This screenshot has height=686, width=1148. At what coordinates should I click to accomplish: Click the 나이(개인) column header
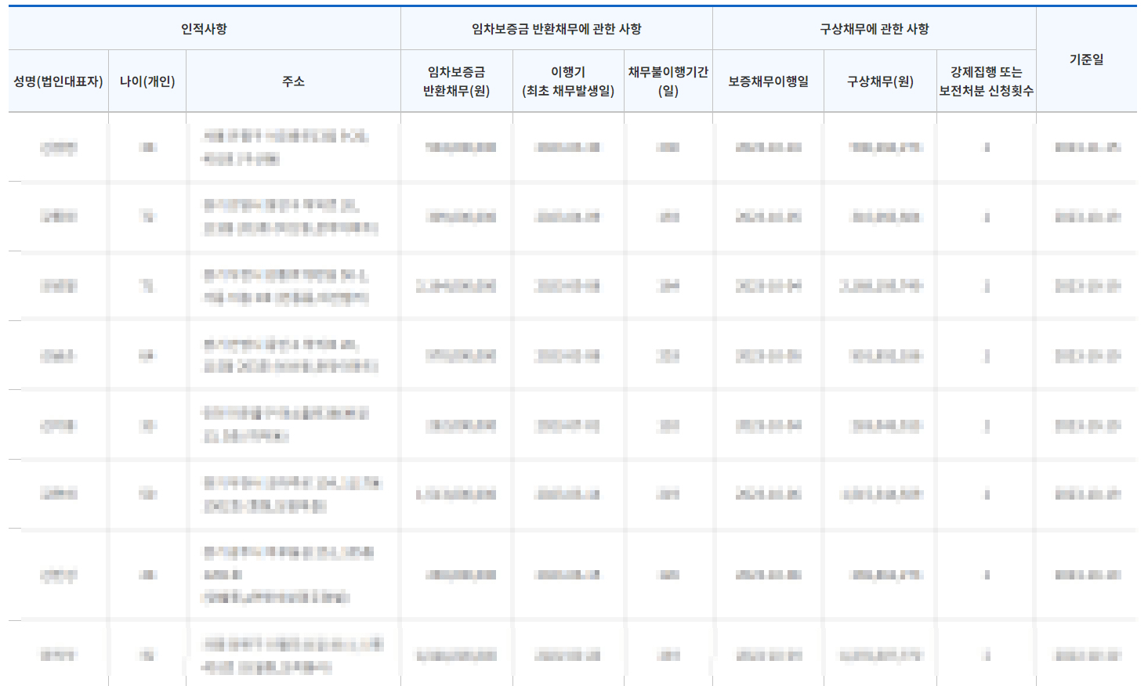[x=147, y=81]
